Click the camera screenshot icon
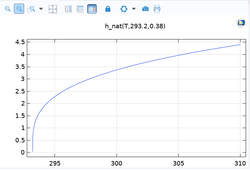The height and width of the screenshot is (170, 250). tap(145, 9)
